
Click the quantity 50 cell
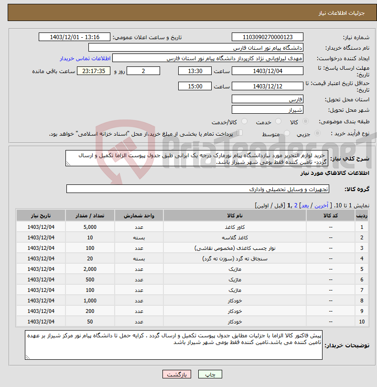pyautogui.click(x=90, y=322)
